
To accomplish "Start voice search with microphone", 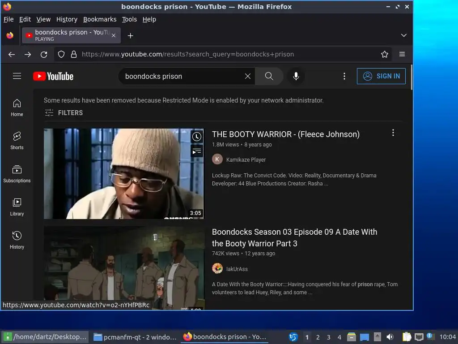I will pyautogui.click(x=296, y=76).
